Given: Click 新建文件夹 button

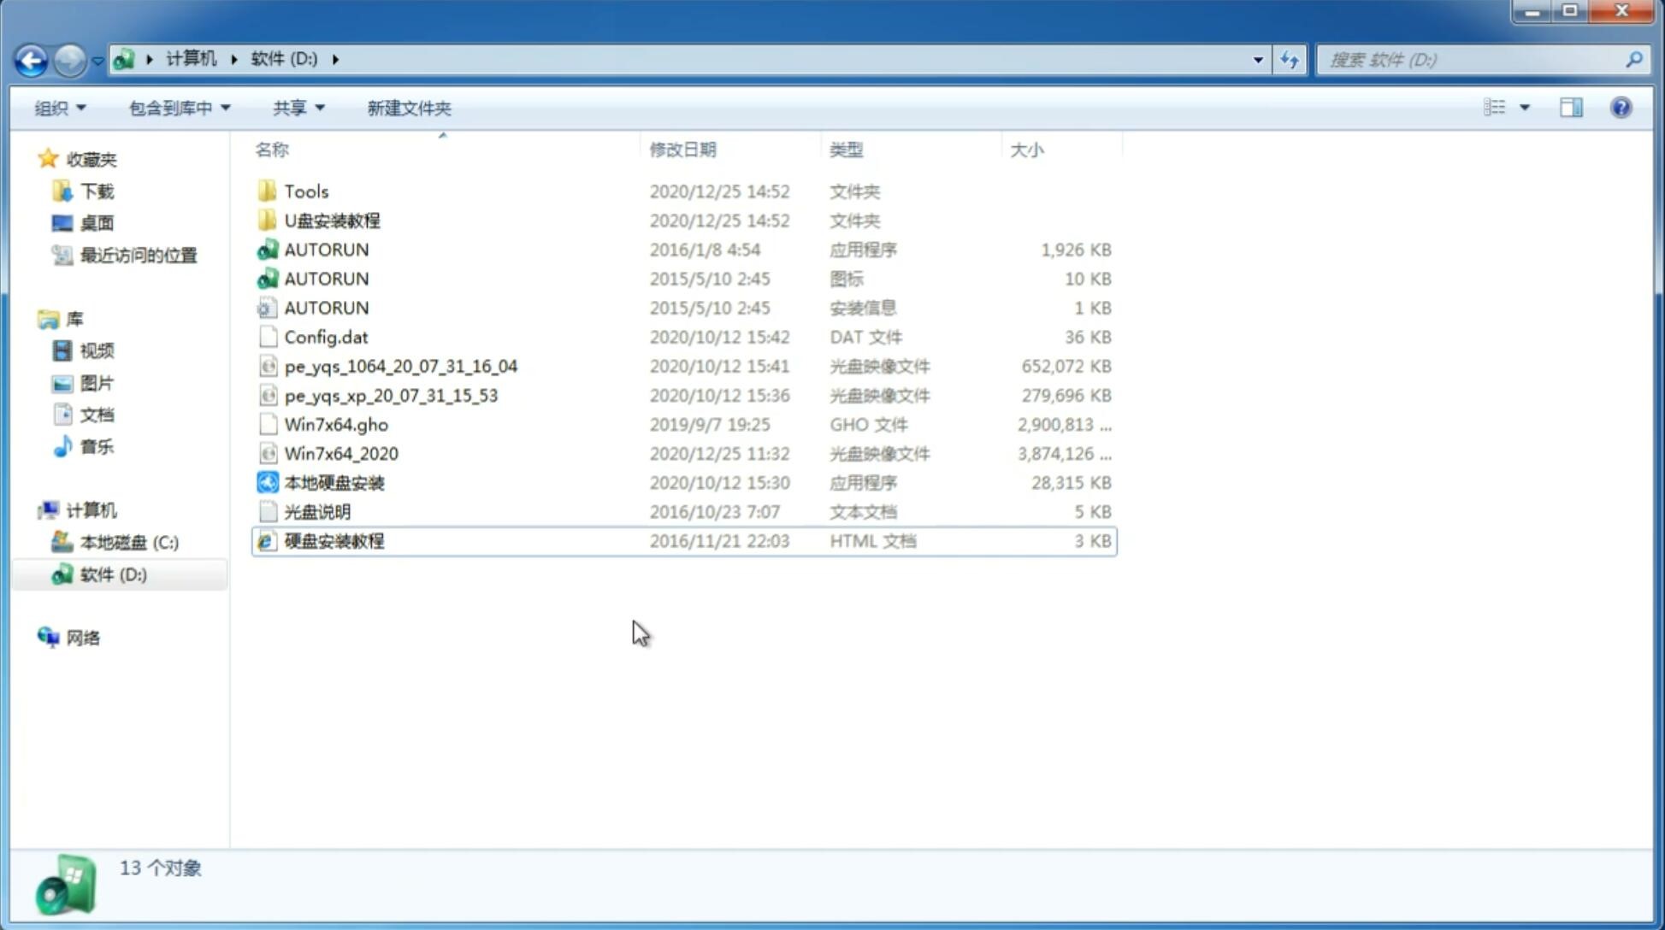Looking at the screenshot, I should [410, 106].
